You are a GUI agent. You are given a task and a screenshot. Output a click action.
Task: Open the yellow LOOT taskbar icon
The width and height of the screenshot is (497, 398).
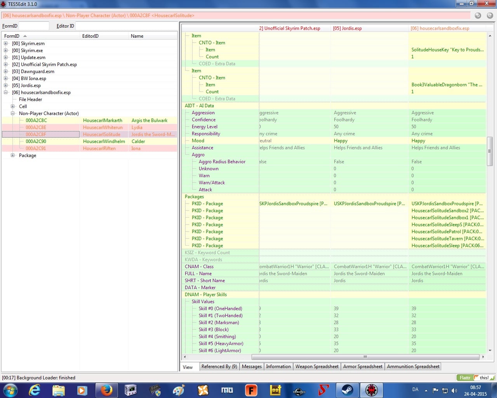(275, 390)
